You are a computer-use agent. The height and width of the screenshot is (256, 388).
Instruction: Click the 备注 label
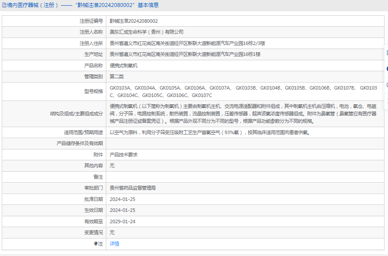[98, 177]
